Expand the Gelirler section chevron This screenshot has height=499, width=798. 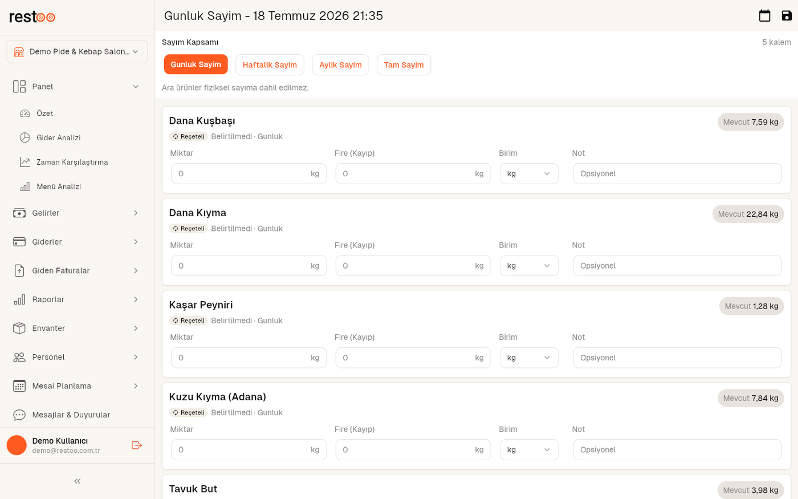point(136,213)
